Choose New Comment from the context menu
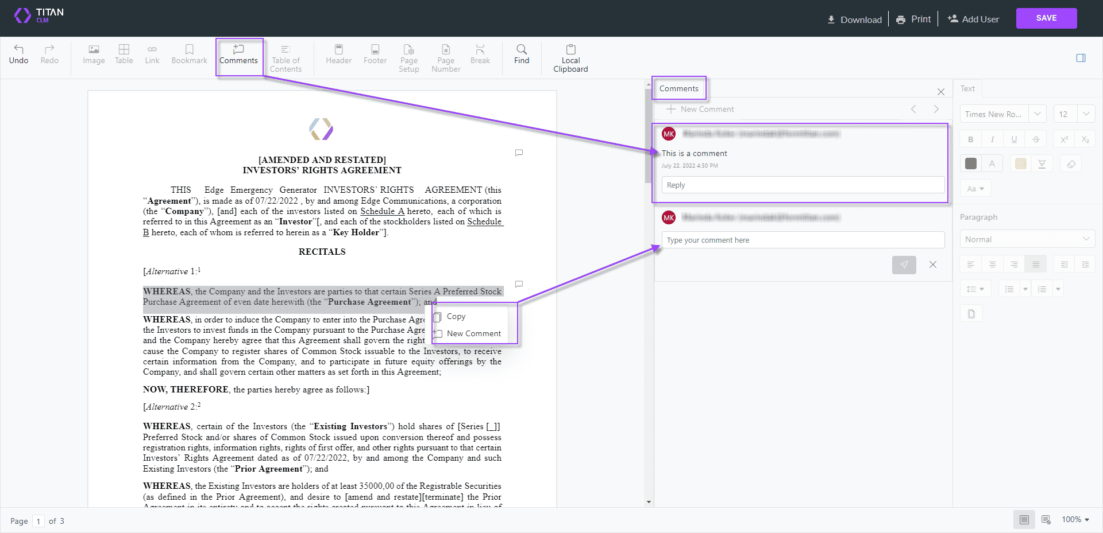Viewport: 1103px width, 533px height. pos(473,333)
